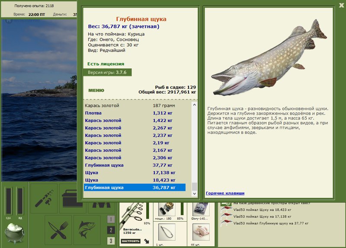Select Глубинная щука 37,77 кг row
The height and width of the screenshot is (248, 346).
(135, 165)
